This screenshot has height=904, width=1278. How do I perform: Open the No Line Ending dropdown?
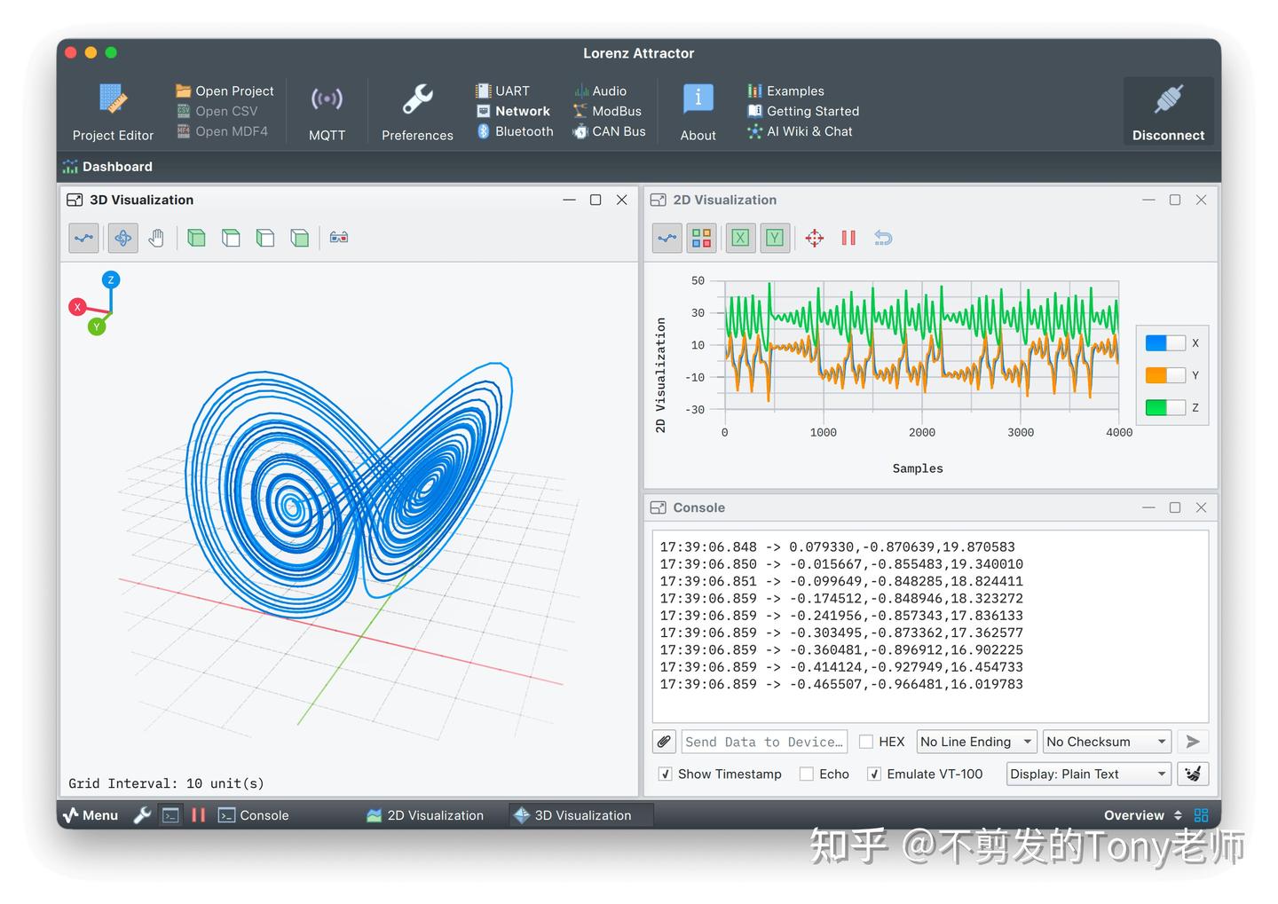click(977, 742)
